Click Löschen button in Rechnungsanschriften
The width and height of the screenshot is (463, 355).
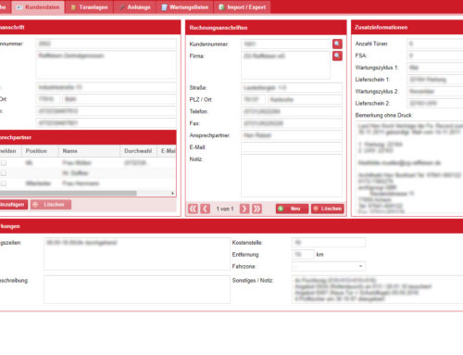(x=328, y=209)
